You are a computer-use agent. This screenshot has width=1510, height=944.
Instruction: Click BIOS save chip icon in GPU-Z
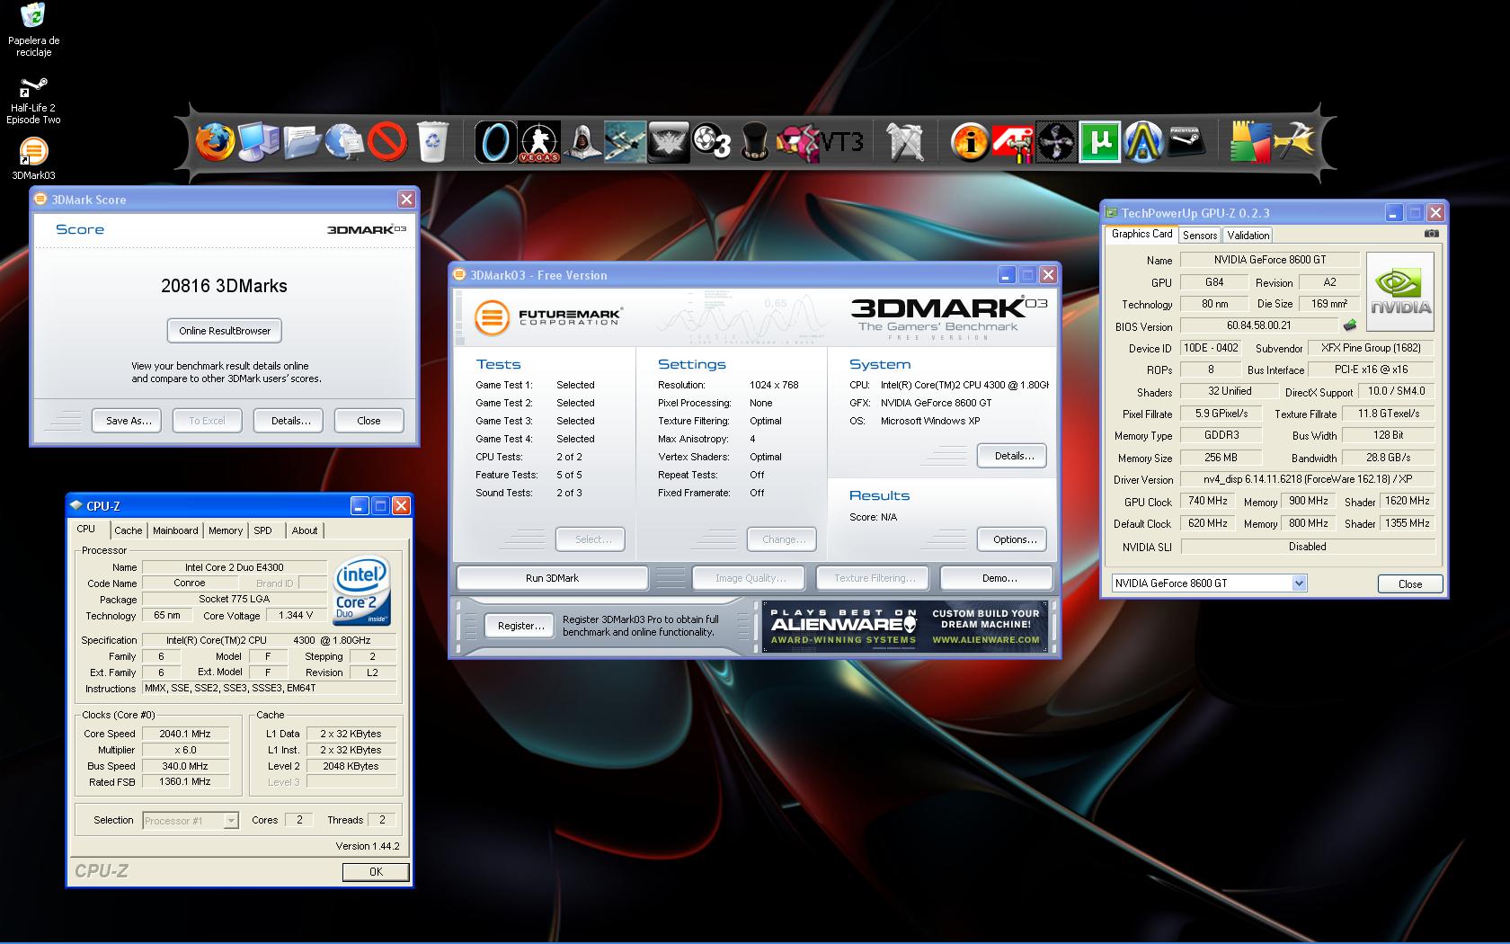[1349, 325]
